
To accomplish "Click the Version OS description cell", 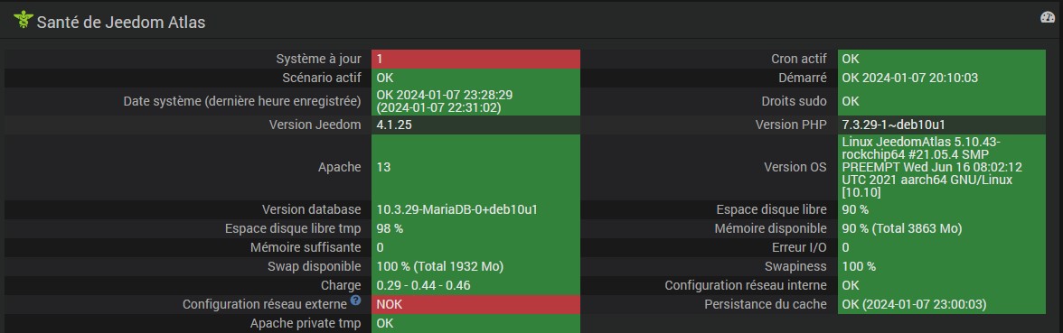I will [942, 167].
